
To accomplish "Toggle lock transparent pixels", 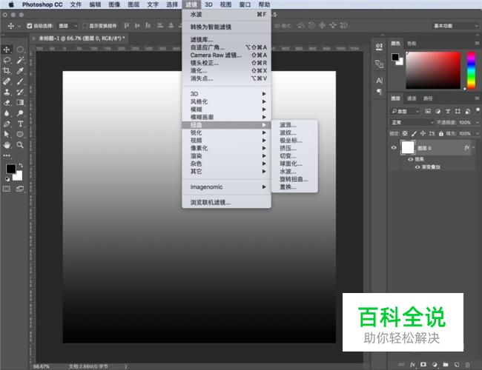I will pos(405,133).
